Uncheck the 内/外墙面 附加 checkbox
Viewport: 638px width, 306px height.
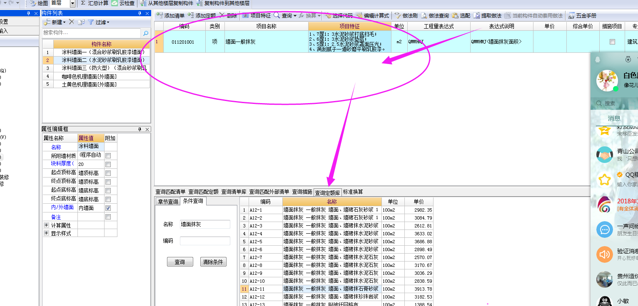[x=108, y=208]
